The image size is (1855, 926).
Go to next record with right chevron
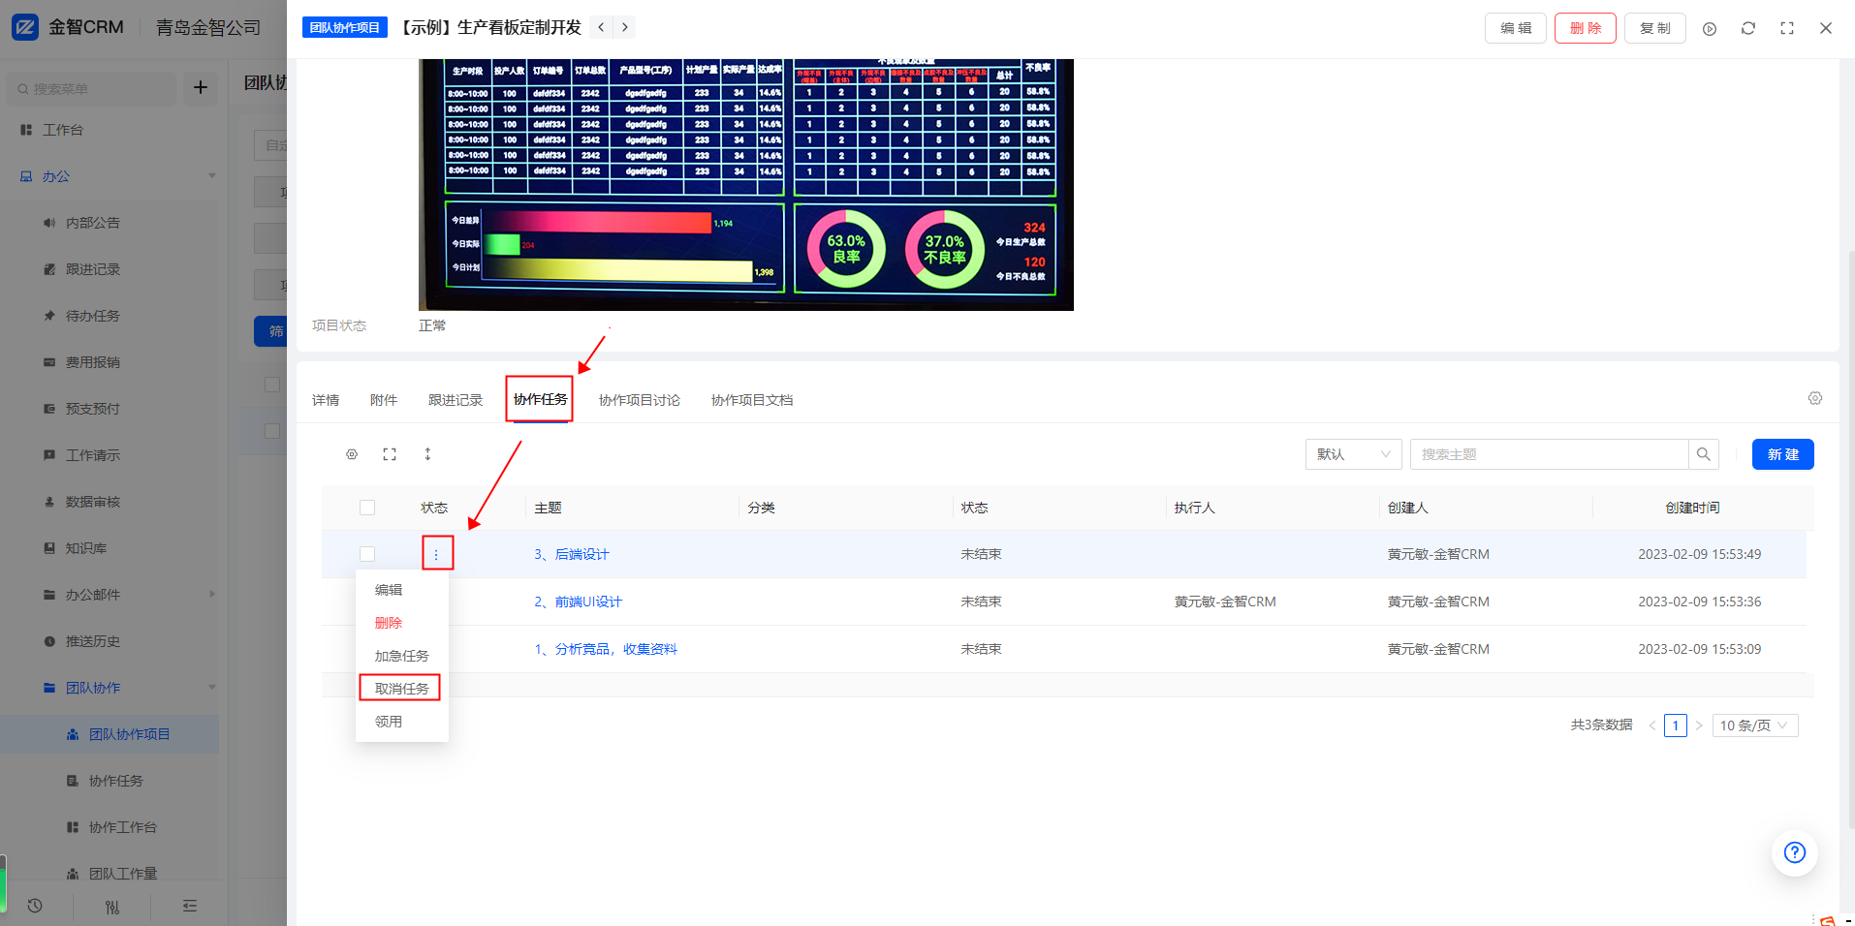tap(625, 27)
